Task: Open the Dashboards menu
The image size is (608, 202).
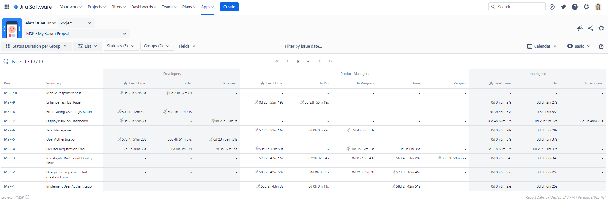Action: [x=144, y=7]
